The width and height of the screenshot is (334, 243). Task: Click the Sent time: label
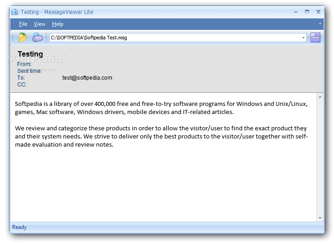pos(29,71)
